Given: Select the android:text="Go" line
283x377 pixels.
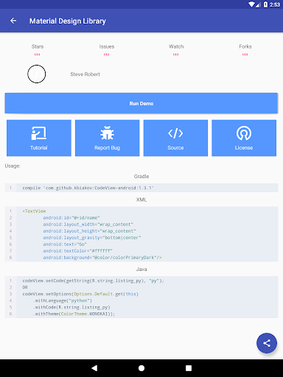Looking at the screenshot, I should point(65,244).
